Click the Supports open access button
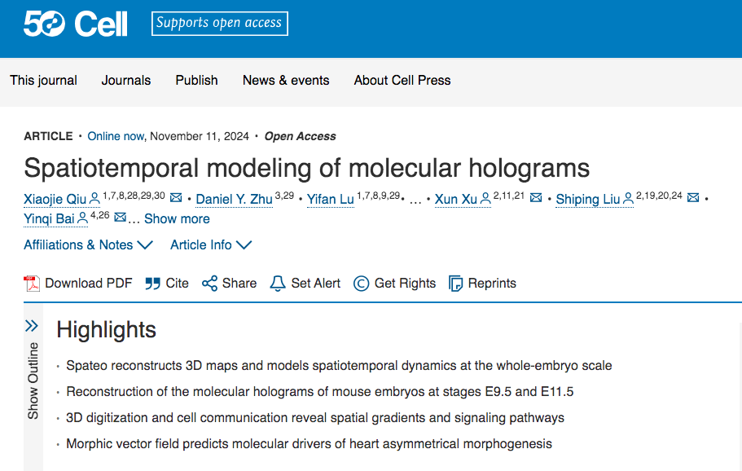This screenshot has width=742, height=471. [220, 23]
